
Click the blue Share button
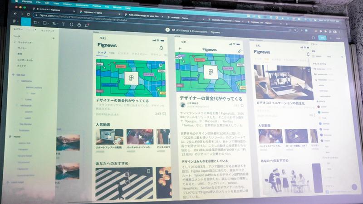click(322, 38)
